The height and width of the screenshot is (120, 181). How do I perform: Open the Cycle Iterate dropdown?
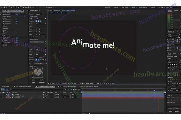41,24
